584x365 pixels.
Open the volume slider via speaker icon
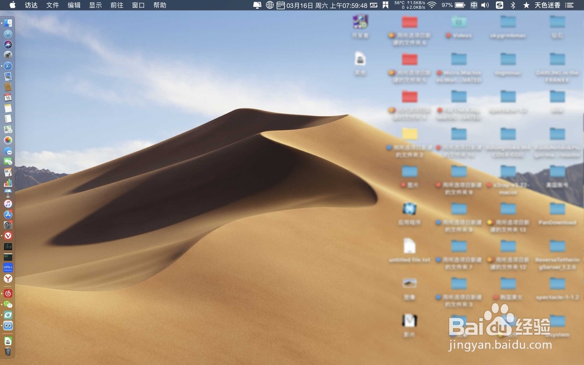pyautogui.click(x=485, y=6)
